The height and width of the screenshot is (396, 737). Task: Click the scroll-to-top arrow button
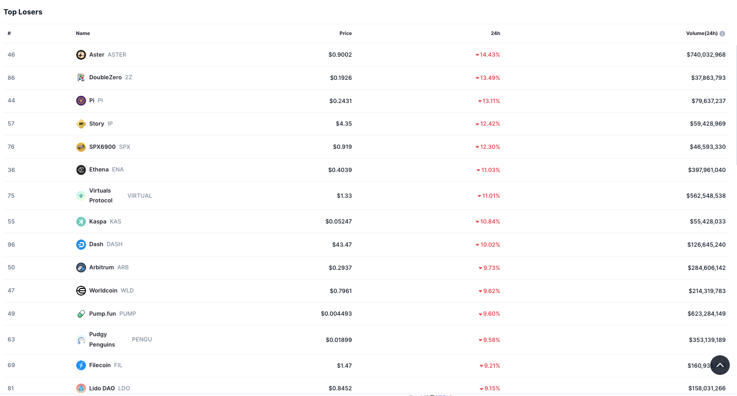click(x=720, y=365)
